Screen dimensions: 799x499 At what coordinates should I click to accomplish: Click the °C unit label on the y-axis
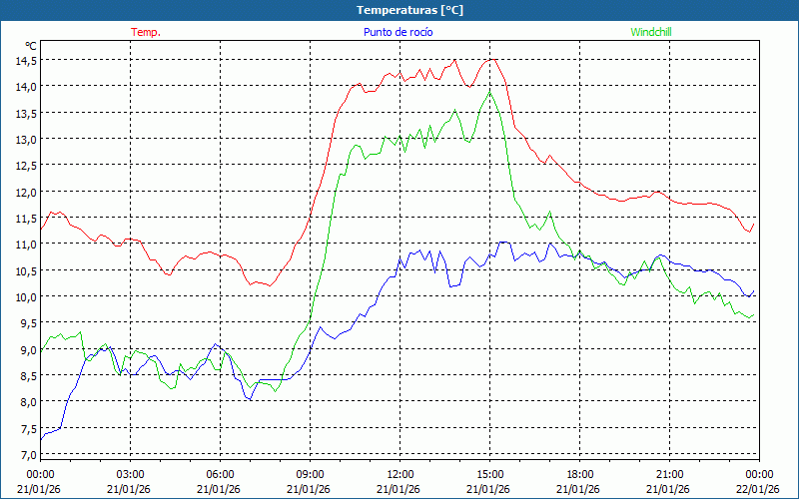tap(30, 46)
